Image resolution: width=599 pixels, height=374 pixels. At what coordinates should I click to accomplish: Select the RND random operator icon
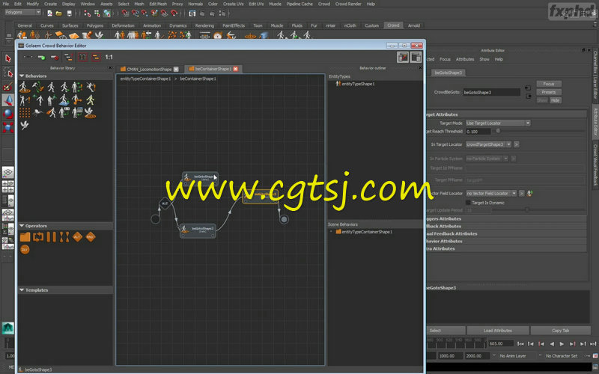(90, 237)
